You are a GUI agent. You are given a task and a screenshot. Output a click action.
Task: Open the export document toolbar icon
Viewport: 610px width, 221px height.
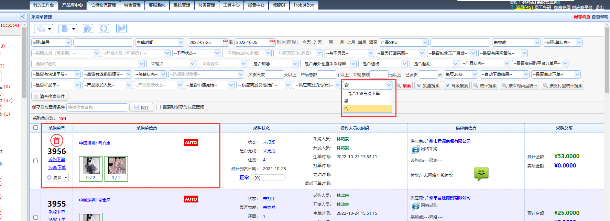[67, 28]
